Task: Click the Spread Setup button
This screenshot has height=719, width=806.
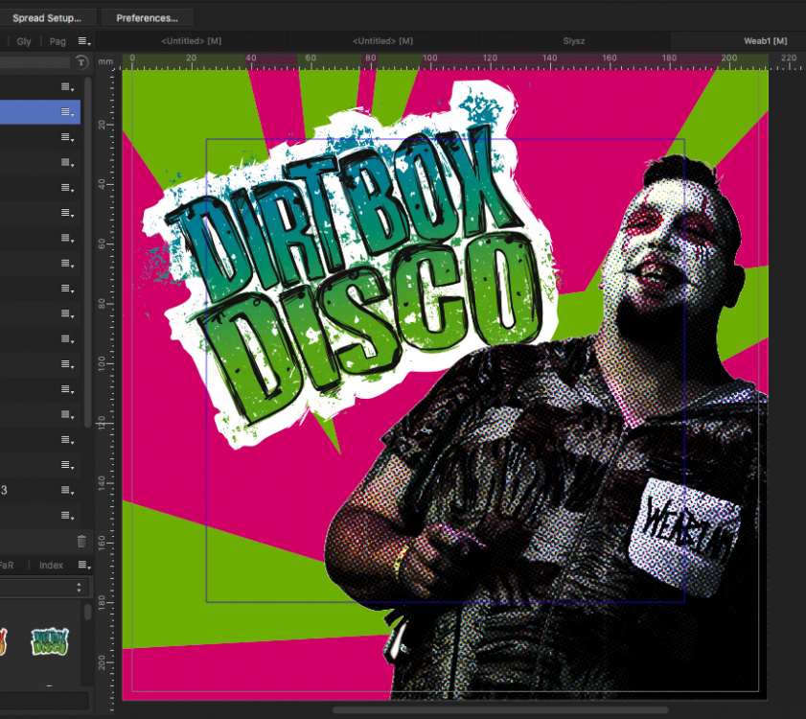Action: coord(47,18)
